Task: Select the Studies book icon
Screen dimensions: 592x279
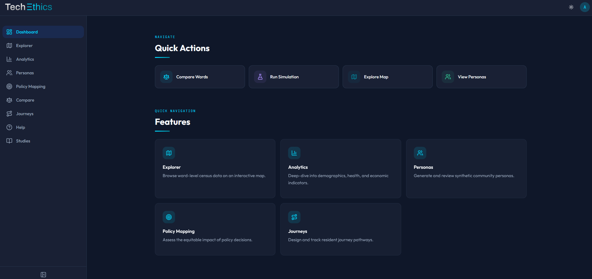Action: click(x=9, y=141)
